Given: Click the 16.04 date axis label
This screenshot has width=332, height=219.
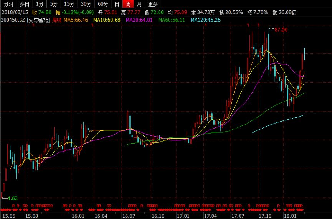Looking at the screenshot, I should point(101,216).
